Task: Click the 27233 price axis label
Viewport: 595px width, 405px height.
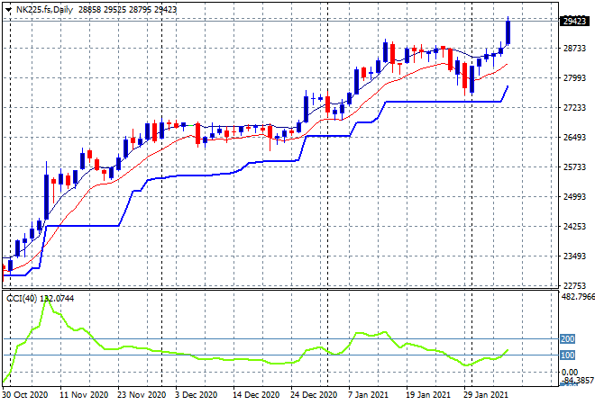Action: (574, 108)
